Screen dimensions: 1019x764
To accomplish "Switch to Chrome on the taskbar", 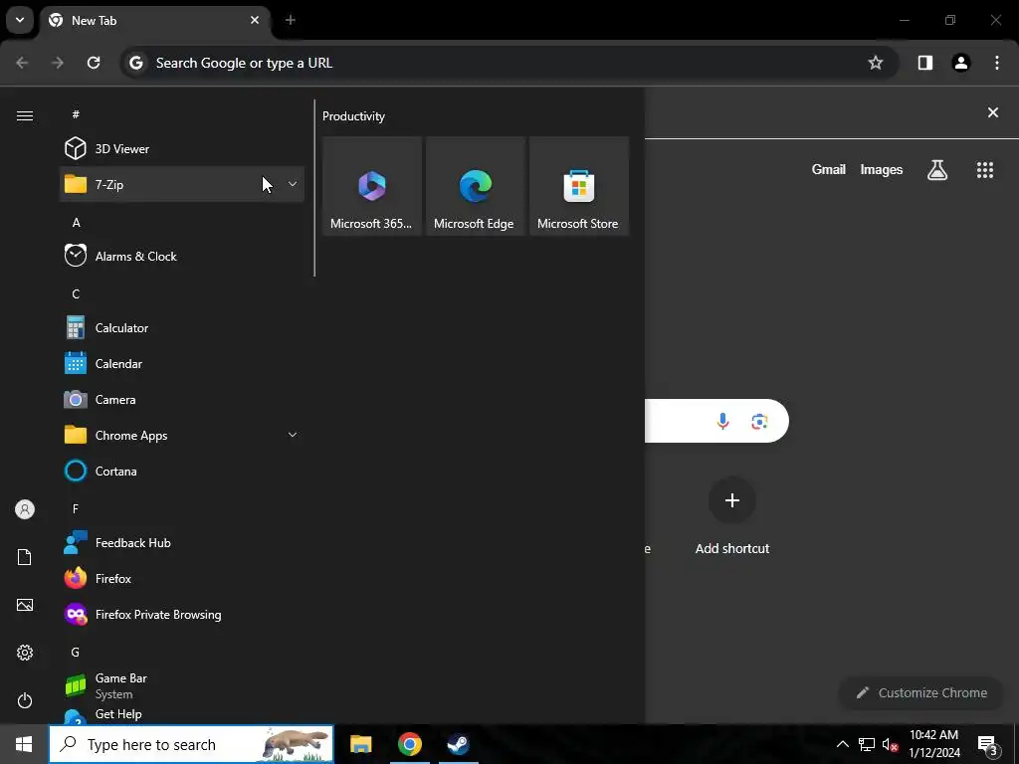I will pyautogui.click(x=409, y=744).
